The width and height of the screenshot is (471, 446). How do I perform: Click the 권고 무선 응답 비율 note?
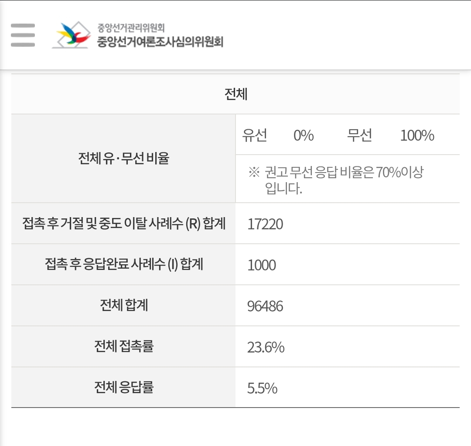click(x=336, y=180)
